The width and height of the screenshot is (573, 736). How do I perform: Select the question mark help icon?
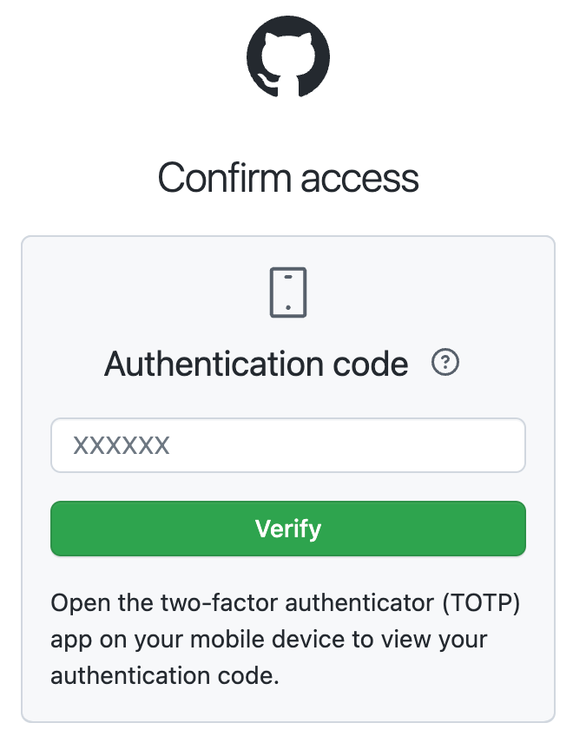pos(445,362)
